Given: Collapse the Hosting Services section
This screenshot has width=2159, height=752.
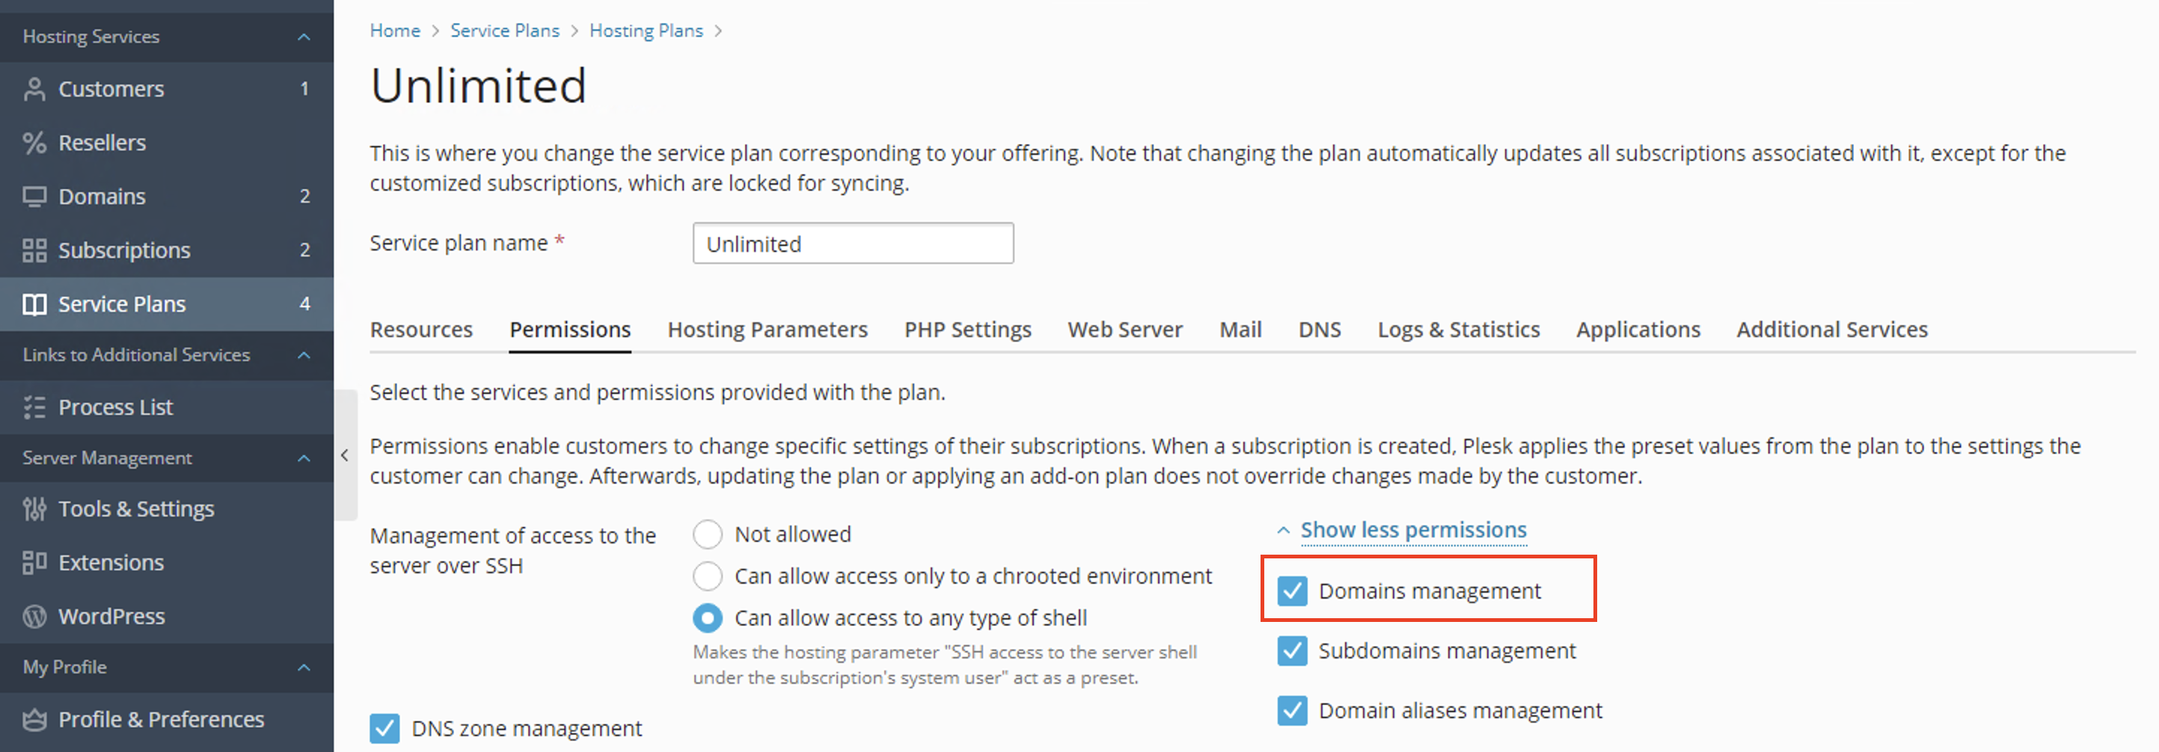Looking at the screenshot, I should [304, 37].
